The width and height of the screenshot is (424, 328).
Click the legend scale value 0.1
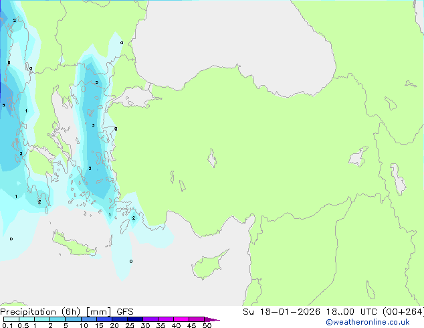pos(7,325)
